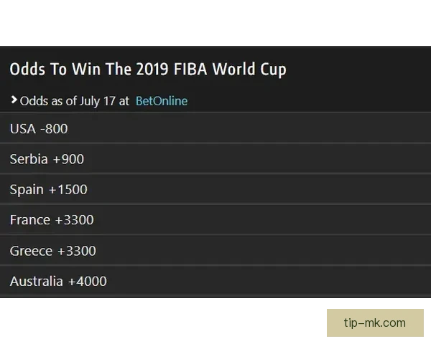Click the +1500 odds value
This screenshot has height=344, width=431.
pos(68,190)
